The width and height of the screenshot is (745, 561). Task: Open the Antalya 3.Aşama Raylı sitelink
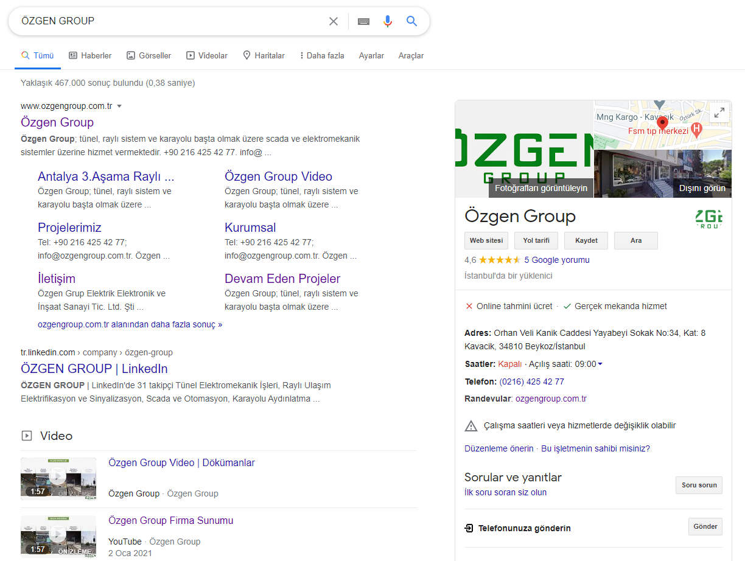point(106,176)
